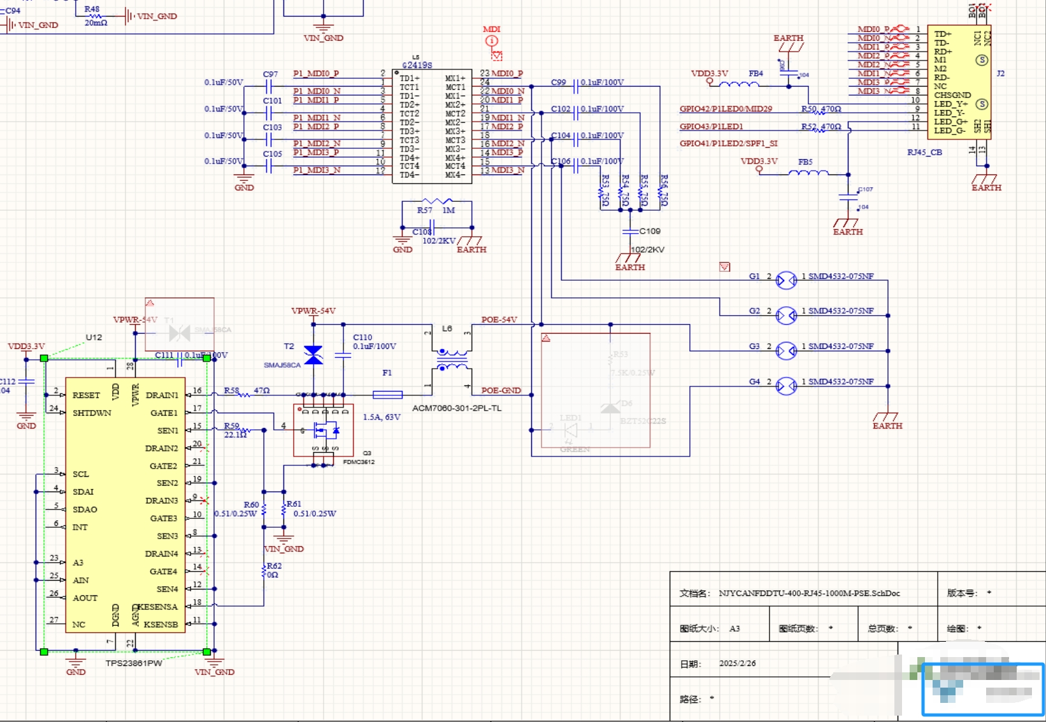Viewport: 1046px width, 722px height.
Task: Select the J2 RJ45 connector symbol
Action: point(959,82)
